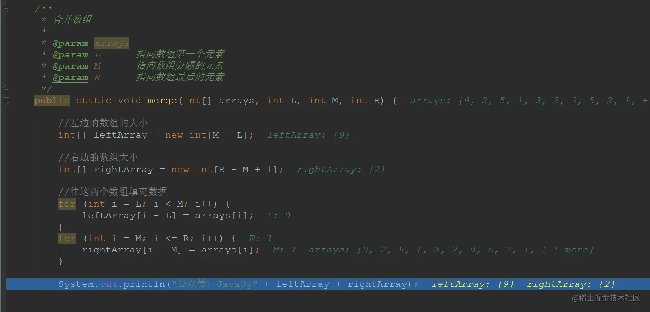
Task: Click the for keyword of the i <= R loop
Action: [67, 238]
